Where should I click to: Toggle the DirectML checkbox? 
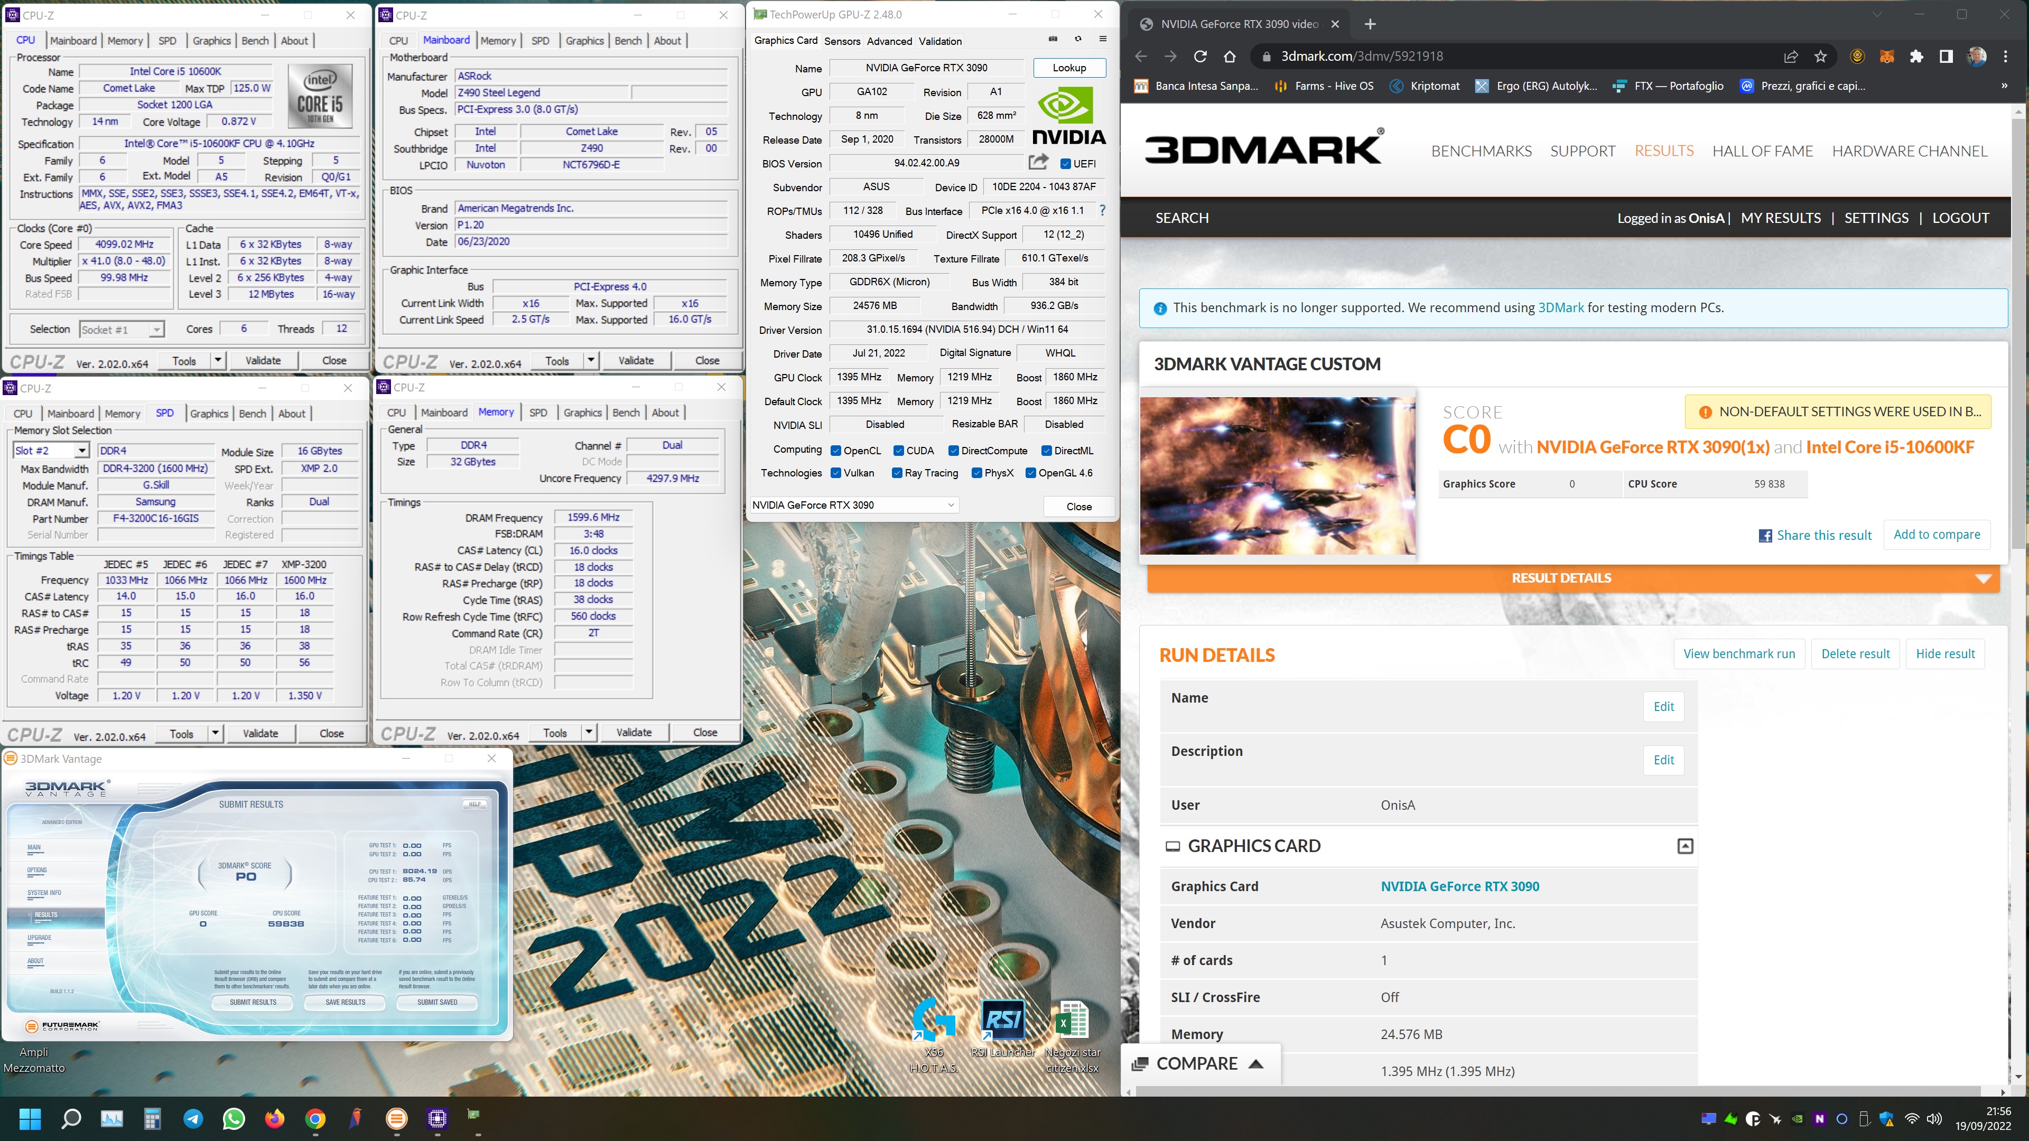(x=1047, y=451)
